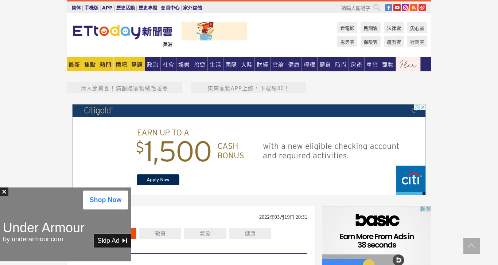Open the 手機版 mobile link

[92, 8]
